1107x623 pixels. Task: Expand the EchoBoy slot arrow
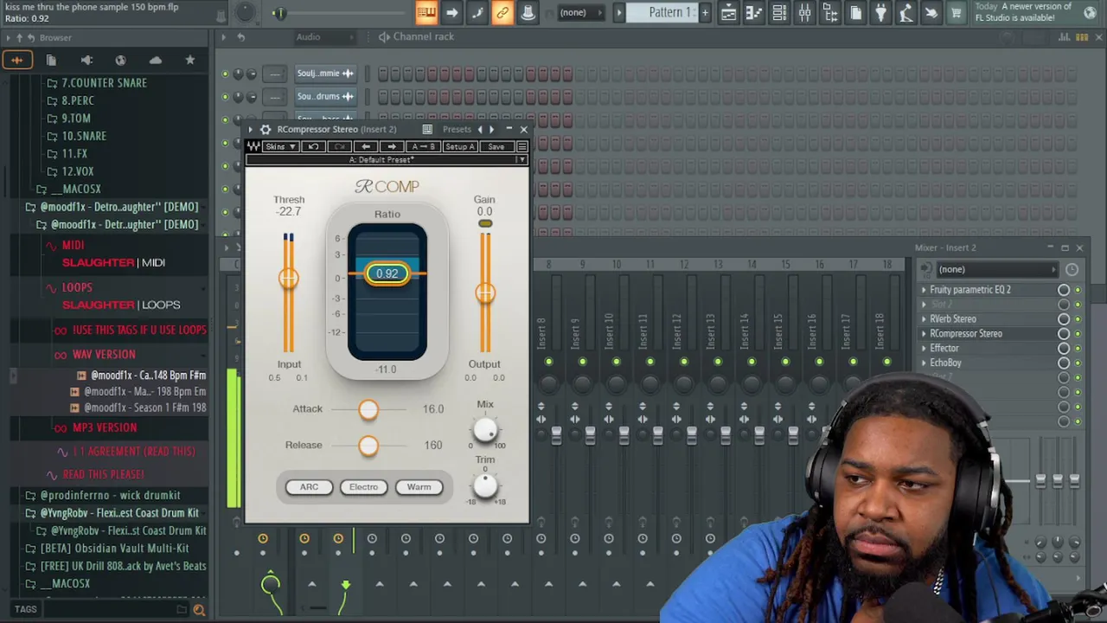(x=924, y=363)
